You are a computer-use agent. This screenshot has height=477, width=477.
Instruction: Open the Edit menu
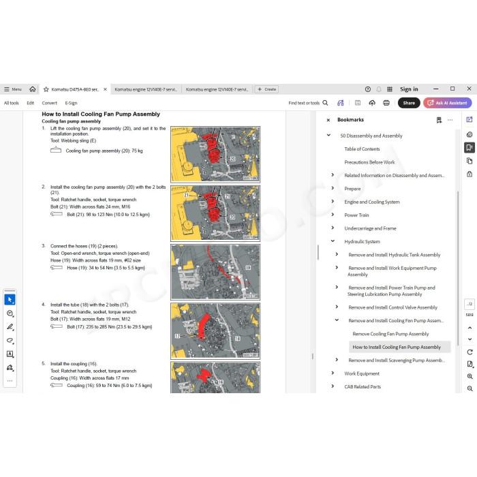[31, 103]
